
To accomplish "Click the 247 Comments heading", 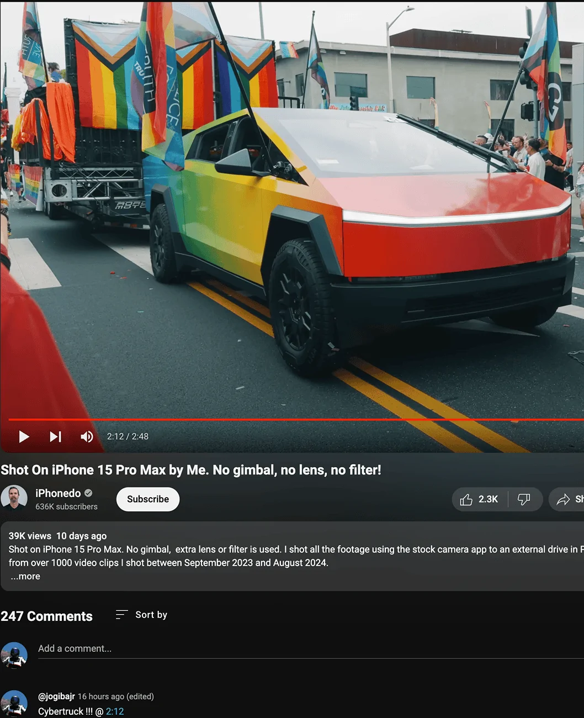I will tap(46, 616).
